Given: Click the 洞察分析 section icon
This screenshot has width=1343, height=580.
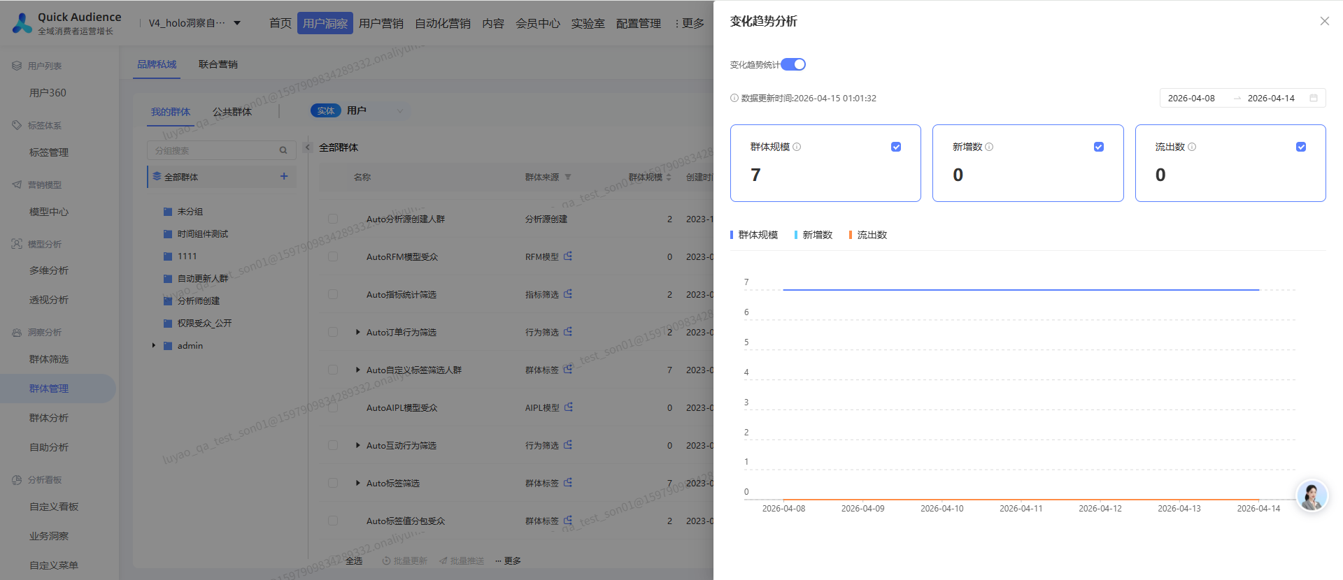Looking at the screenshot, I should tap(17, 333).
